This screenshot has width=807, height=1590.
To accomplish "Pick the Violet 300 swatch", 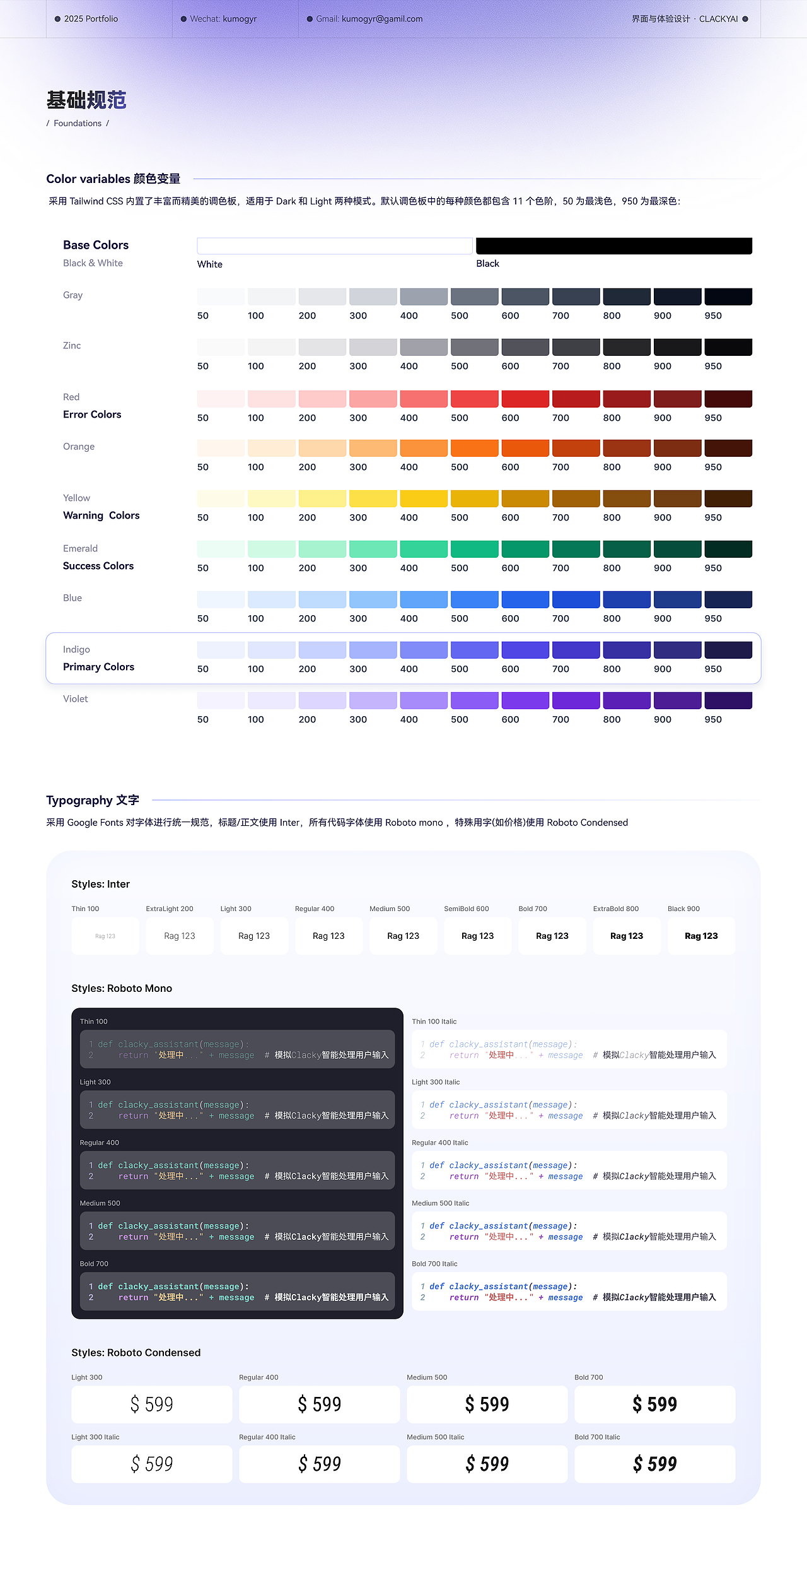I will [x=373, y=700].
